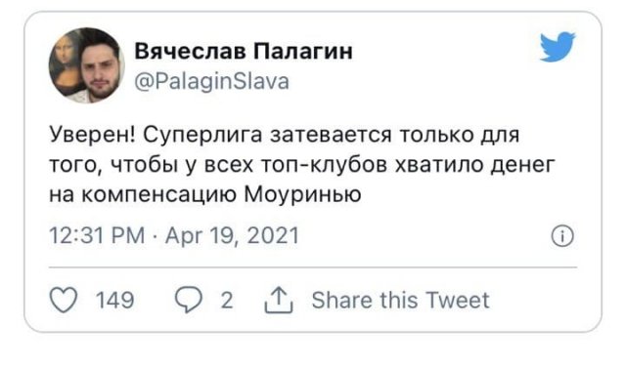Click the tweet text about Суперлига
626x367 pixels.
tap(302, 165)
